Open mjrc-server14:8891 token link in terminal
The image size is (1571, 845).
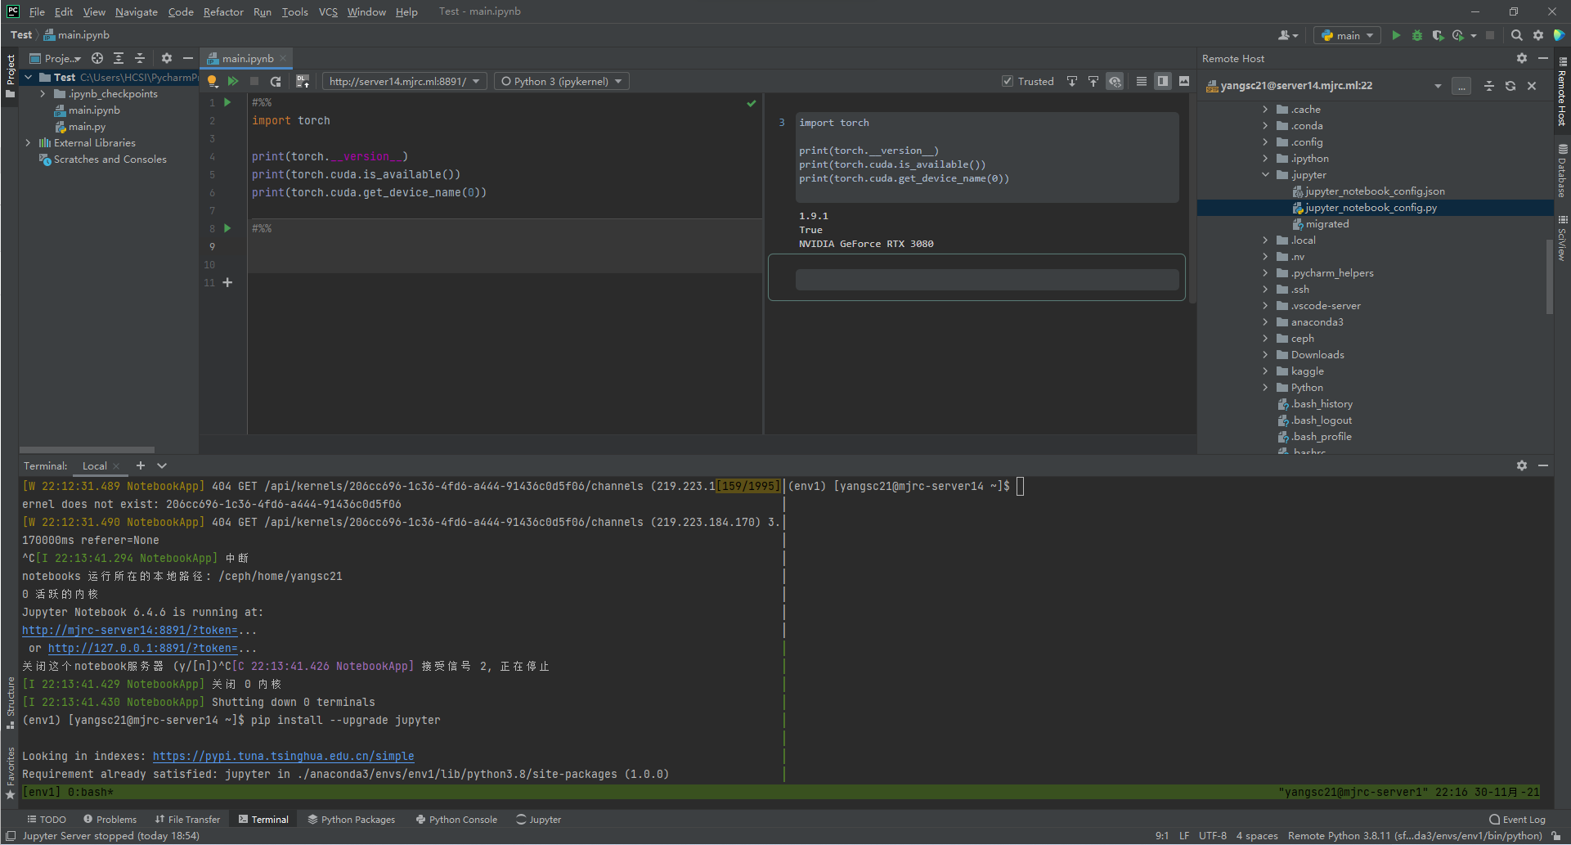129,631
